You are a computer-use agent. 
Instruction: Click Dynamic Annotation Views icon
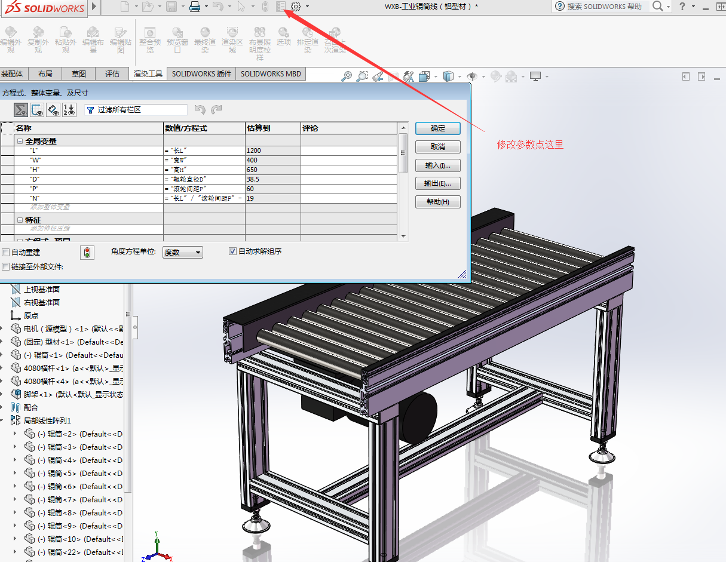409,76
